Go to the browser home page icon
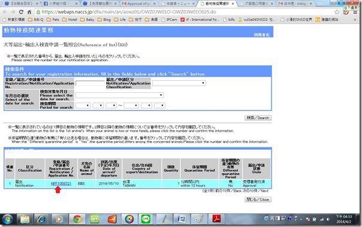The image size is (362, 227). 29,12
